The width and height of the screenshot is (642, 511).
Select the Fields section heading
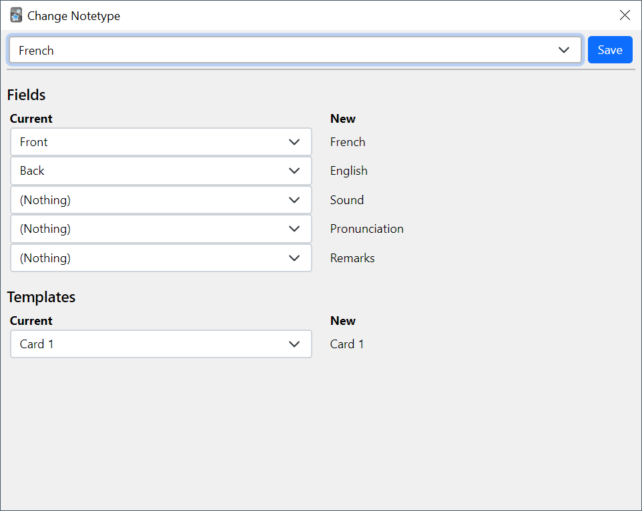(x=26, y=95)
